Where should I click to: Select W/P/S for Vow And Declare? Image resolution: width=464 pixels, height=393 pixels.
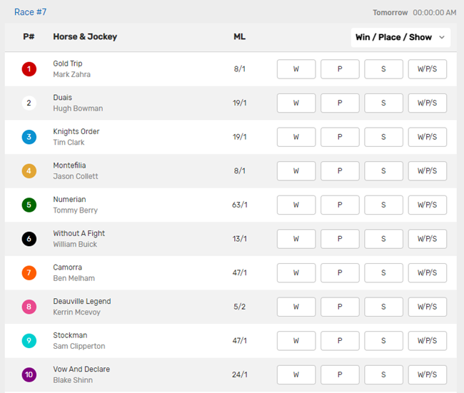pyautogui.click(x=427, y=374)
